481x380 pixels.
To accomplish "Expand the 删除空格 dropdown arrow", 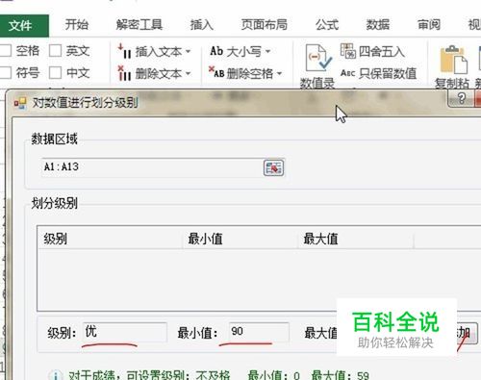I will coord(279,74).
